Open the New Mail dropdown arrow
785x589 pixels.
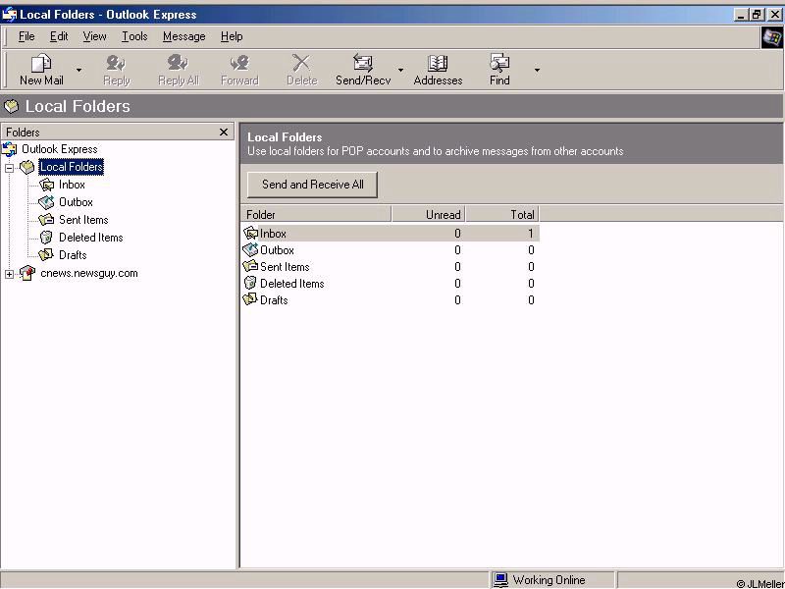(78, 70)
